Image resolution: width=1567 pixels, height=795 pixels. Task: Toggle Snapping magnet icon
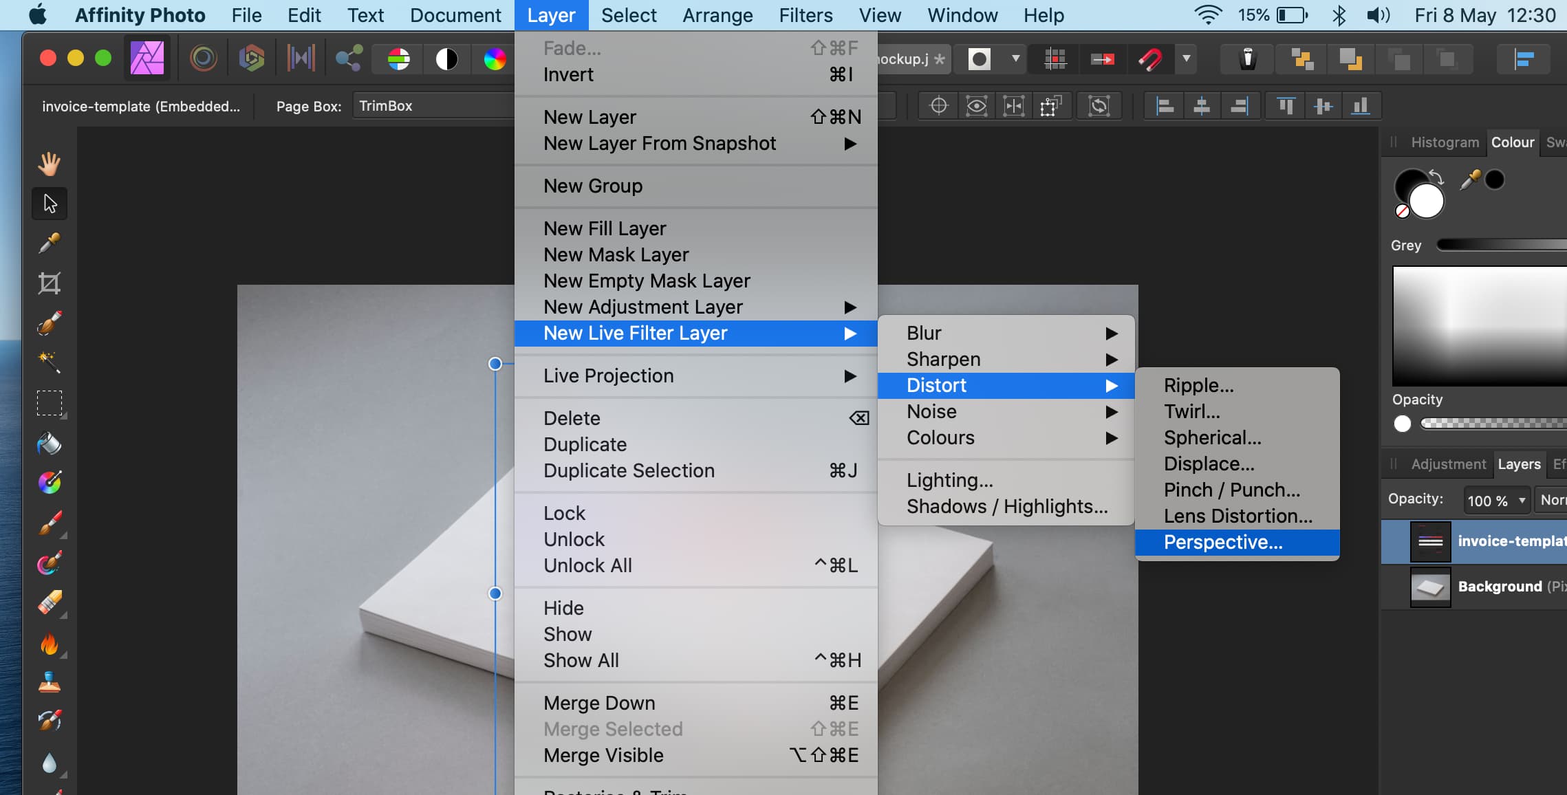1150,59
